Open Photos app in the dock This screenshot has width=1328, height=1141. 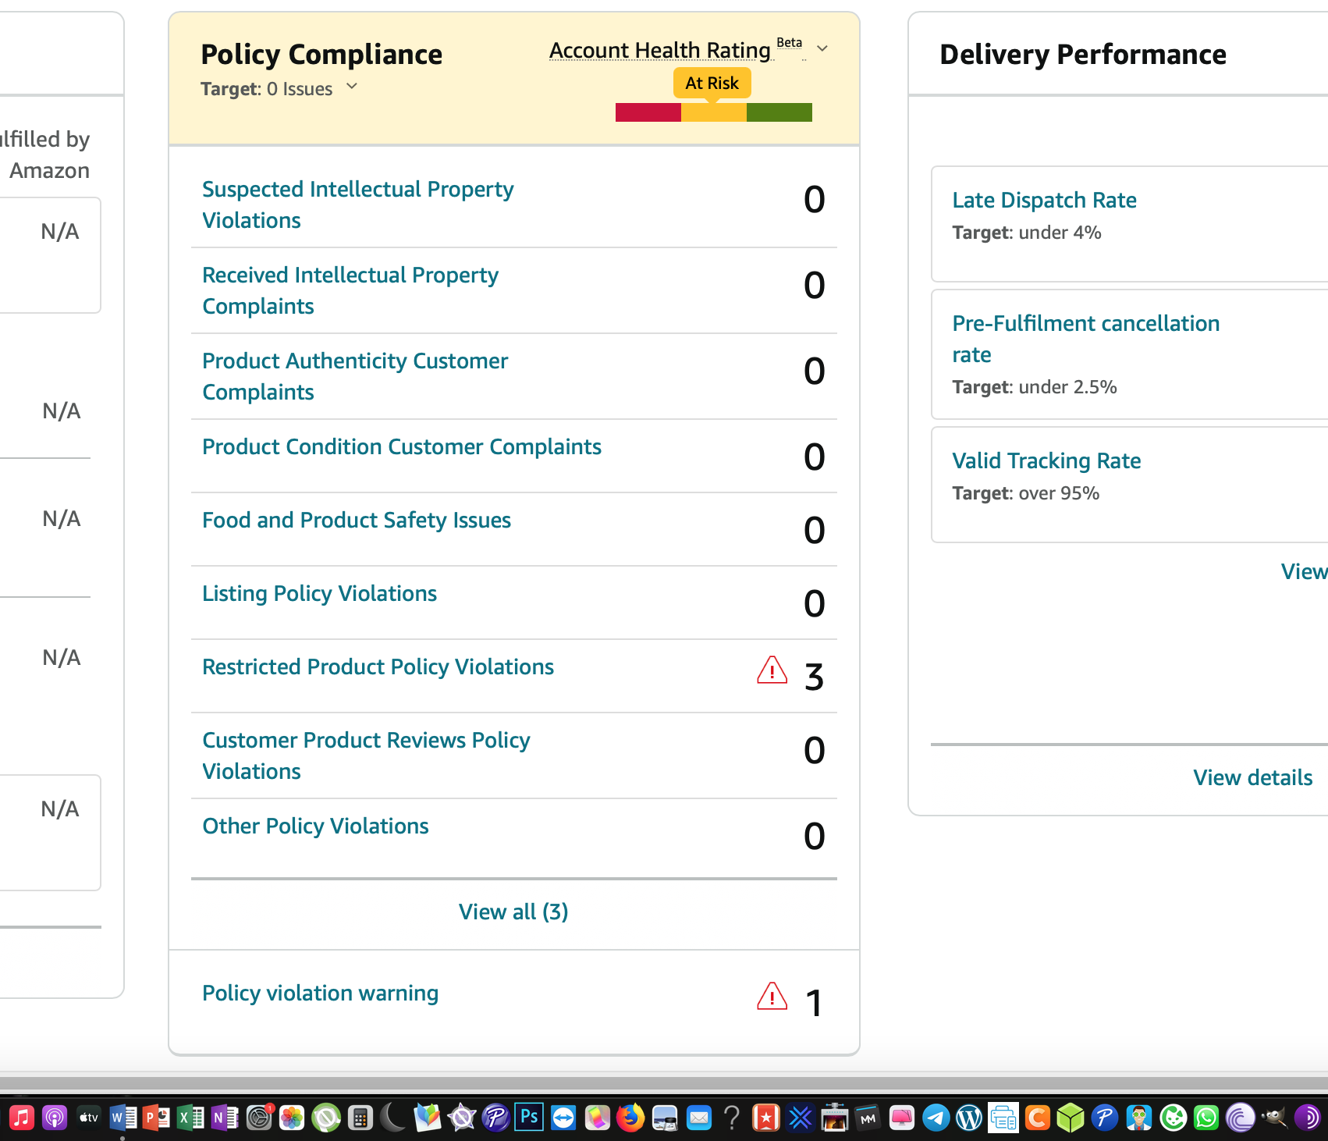(292, 1118)
